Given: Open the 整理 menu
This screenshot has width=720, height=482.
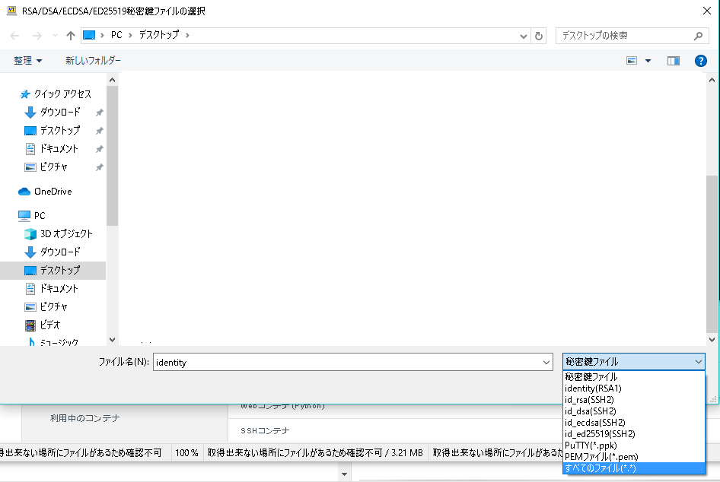Looking at the screenshot, I should tap(27, 61).
